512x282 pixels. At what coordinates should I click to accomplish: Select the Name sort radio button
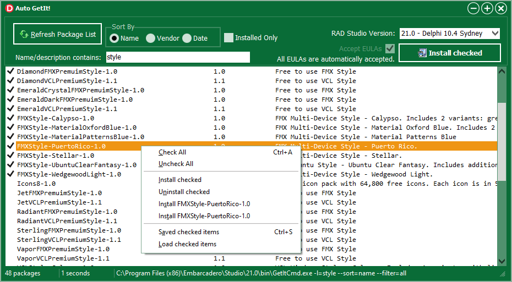pos(114,38)
